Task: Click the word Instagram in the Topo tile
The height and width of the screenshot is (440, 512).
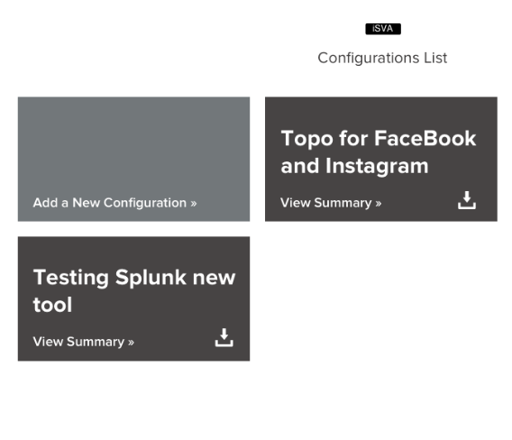Action: coord(377,167)
